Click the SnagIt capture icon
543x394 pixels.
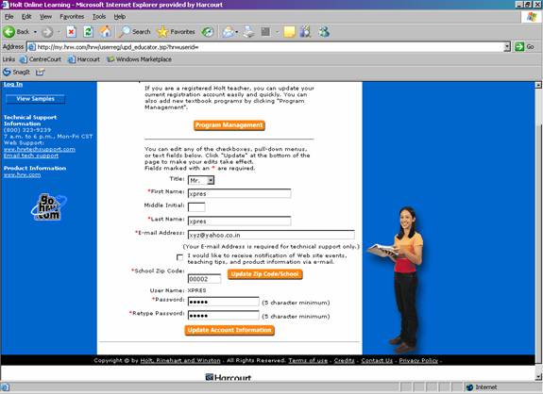[7, 72]
